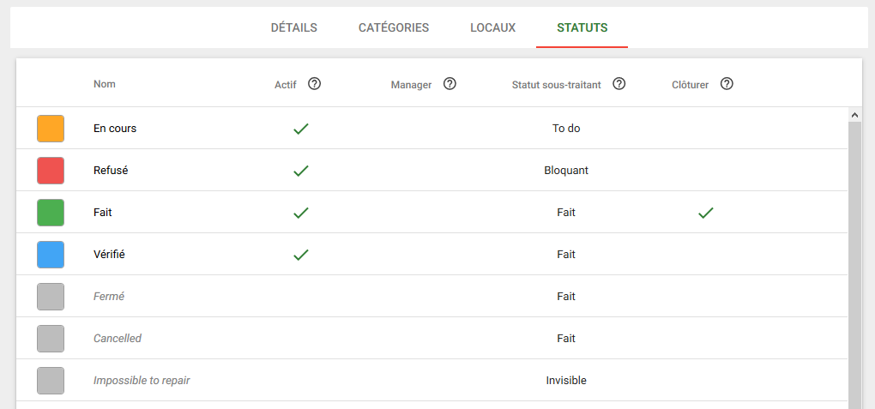This screenshot has height=409, width=875.
Task: Select the Refusé status name
Action: [x=111, y=170]
